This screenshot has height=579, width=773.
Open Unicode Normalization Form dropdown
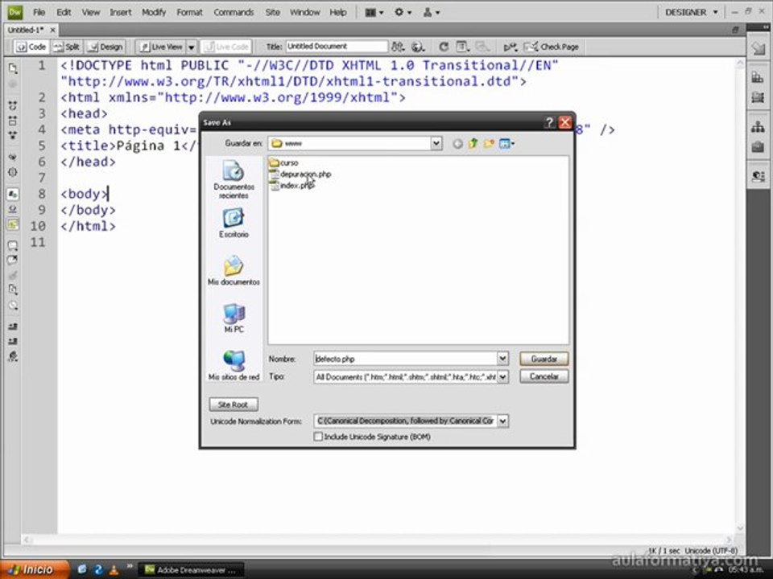click(x=502, y=421)
